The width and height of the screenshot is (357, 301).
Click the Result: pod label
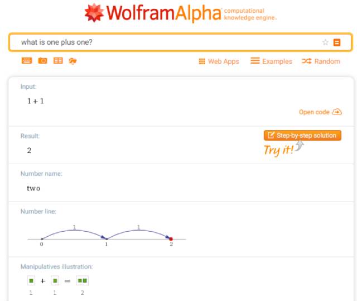[x=30, y=136]
